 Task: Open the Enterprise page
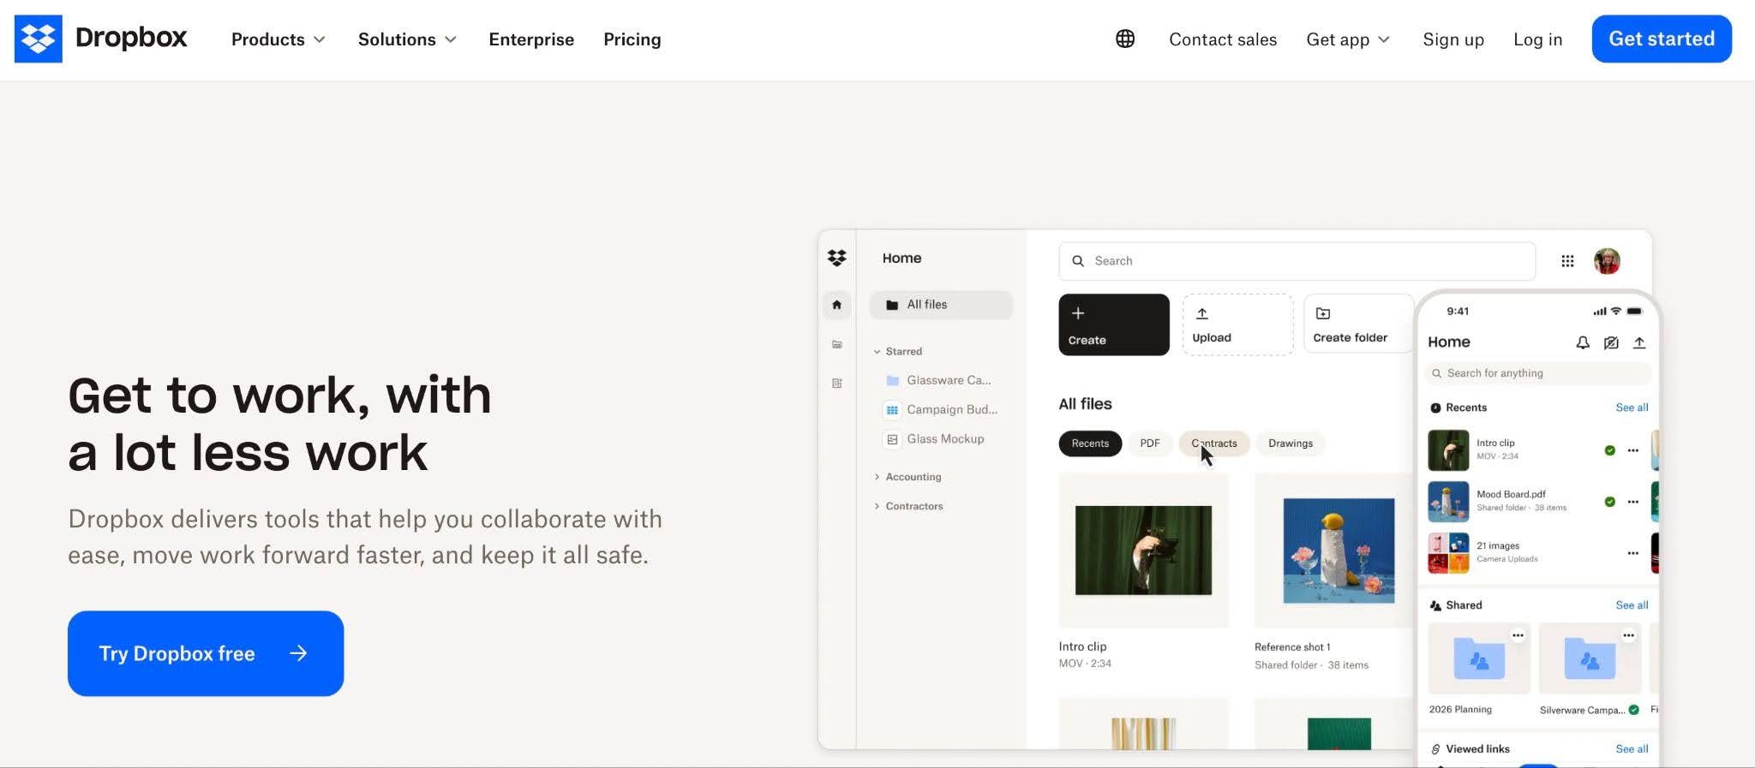pyautogui.click(x=531, y=39)
